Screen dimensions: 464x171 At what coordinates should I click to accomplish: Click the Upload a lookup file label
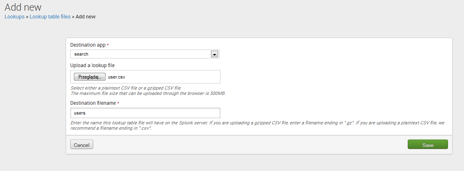tap(95, 65)
